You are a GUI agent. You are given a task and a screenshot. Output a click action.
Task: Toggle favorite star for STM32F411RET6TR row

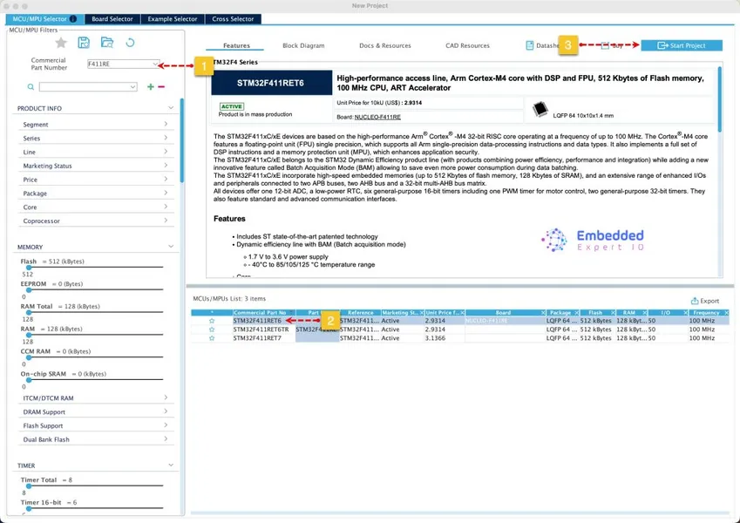pyautogui.click(x=212, y=329)
